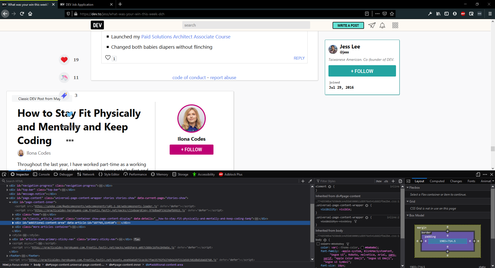Click the flex badge on primary-sticky-nav node

[x=137, y=239]
